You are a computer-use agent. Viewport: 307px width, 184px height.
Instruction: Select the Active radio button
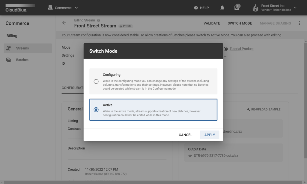click(x=96, y=109)
